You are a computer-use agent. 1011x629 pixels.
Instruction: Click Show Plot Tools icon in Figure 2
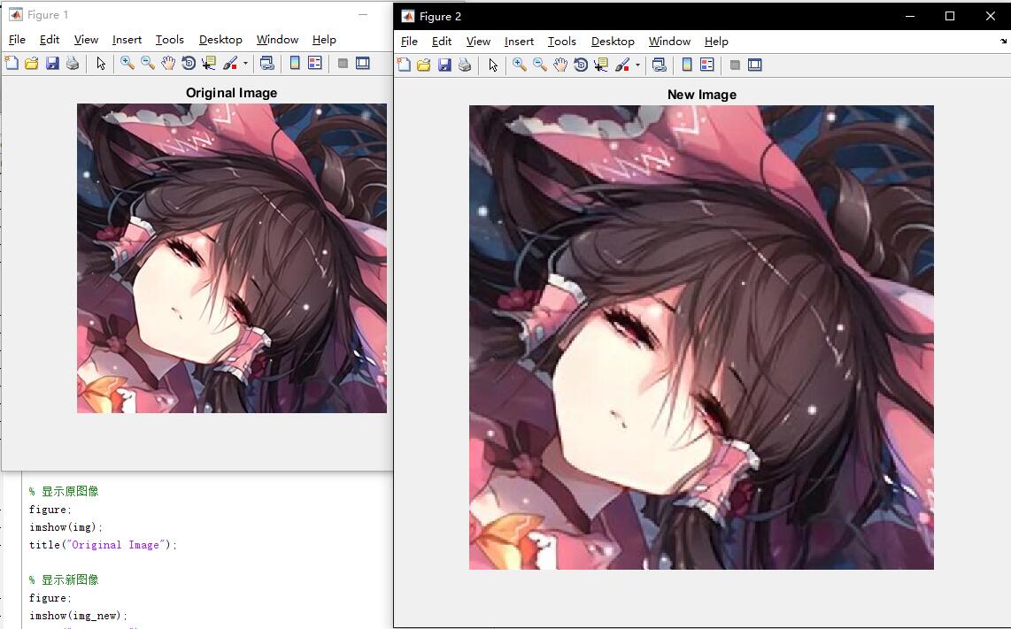755,65
